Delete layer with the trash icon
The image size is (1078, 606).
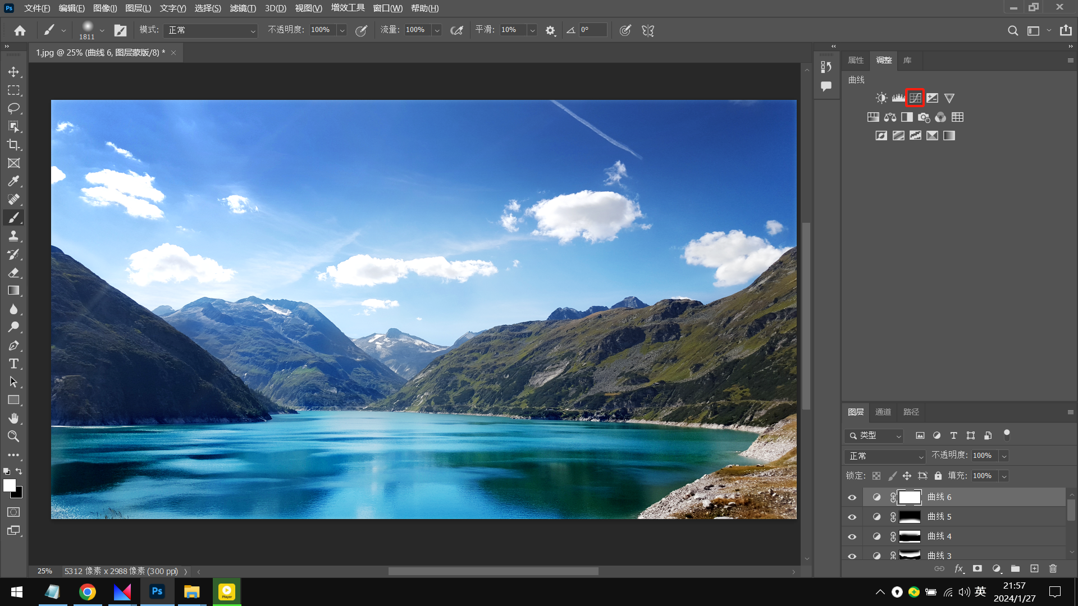(1053, 569)
